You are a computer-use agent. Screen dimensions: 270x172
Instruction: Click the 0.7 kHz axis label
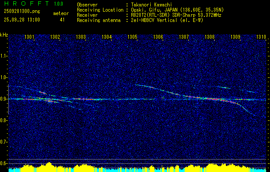3,142
